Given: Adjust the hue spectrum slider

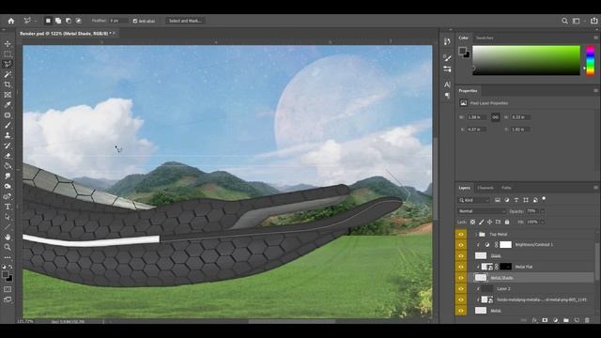Looking at the screenshot, I should click(x=591, y=60).
